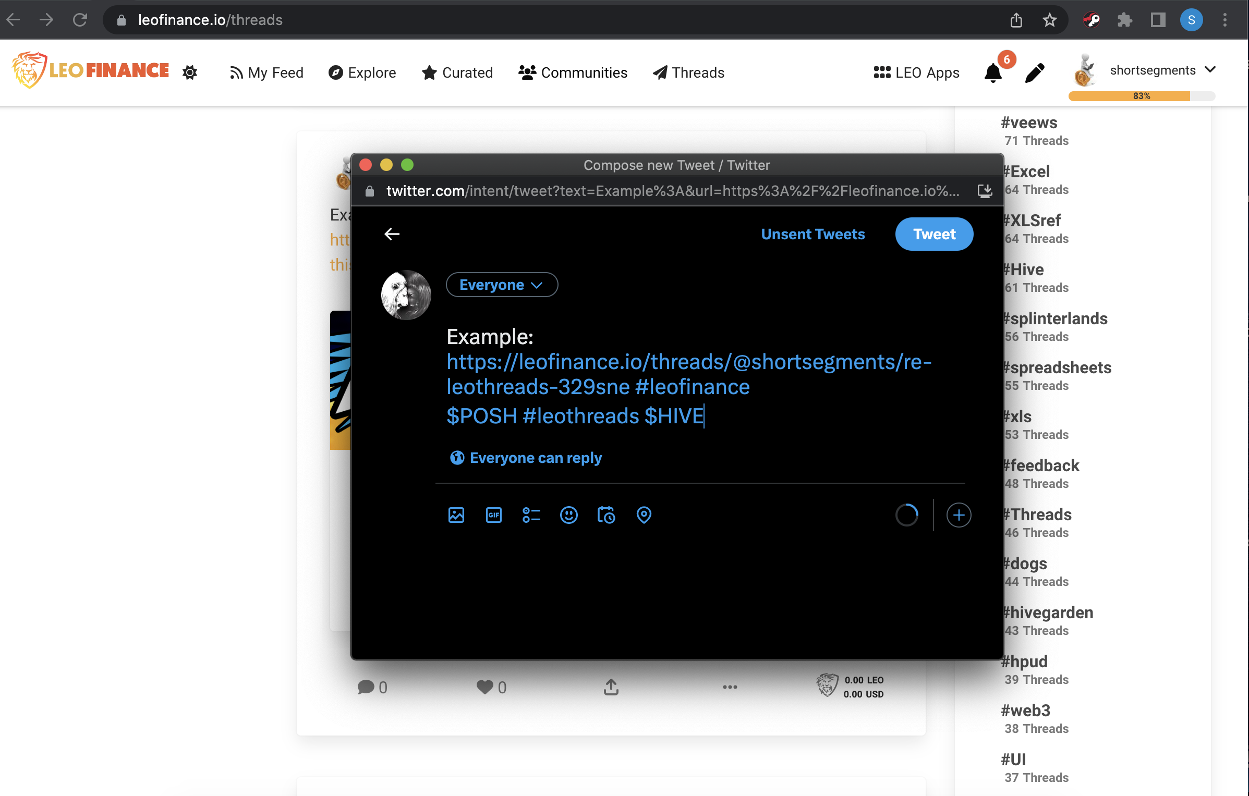
Task: Open Chrome three-dot menu
Action: pos(1225,20)
